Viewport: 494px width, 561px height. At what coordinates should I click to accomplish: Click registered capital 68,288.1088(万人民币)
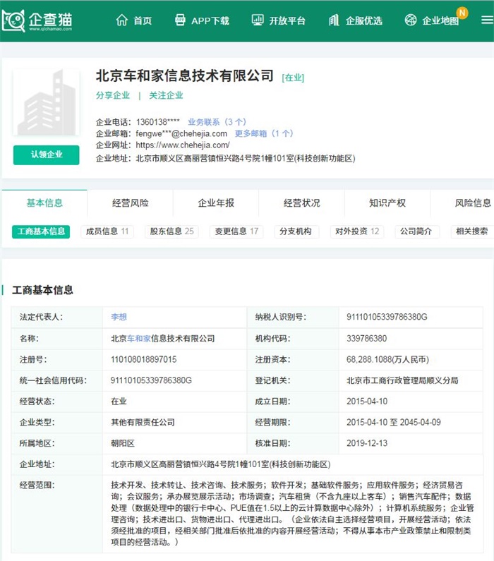(x=387, y=360)
